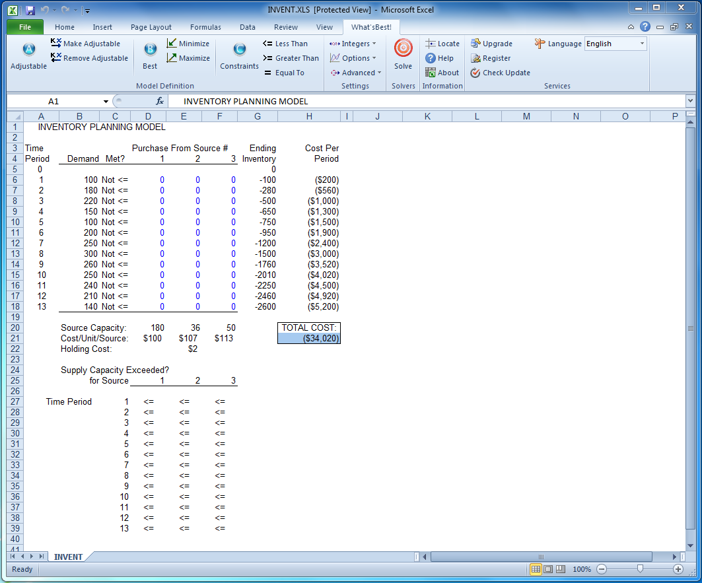This screenshot has width=702, height=583.
Task: Select Normal view button in status bar
Action: tap(536, 569)
